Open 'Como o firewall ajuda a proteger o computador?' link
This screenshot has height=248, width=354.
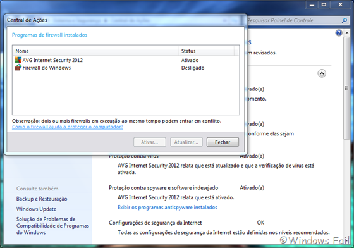pos(68,127)
